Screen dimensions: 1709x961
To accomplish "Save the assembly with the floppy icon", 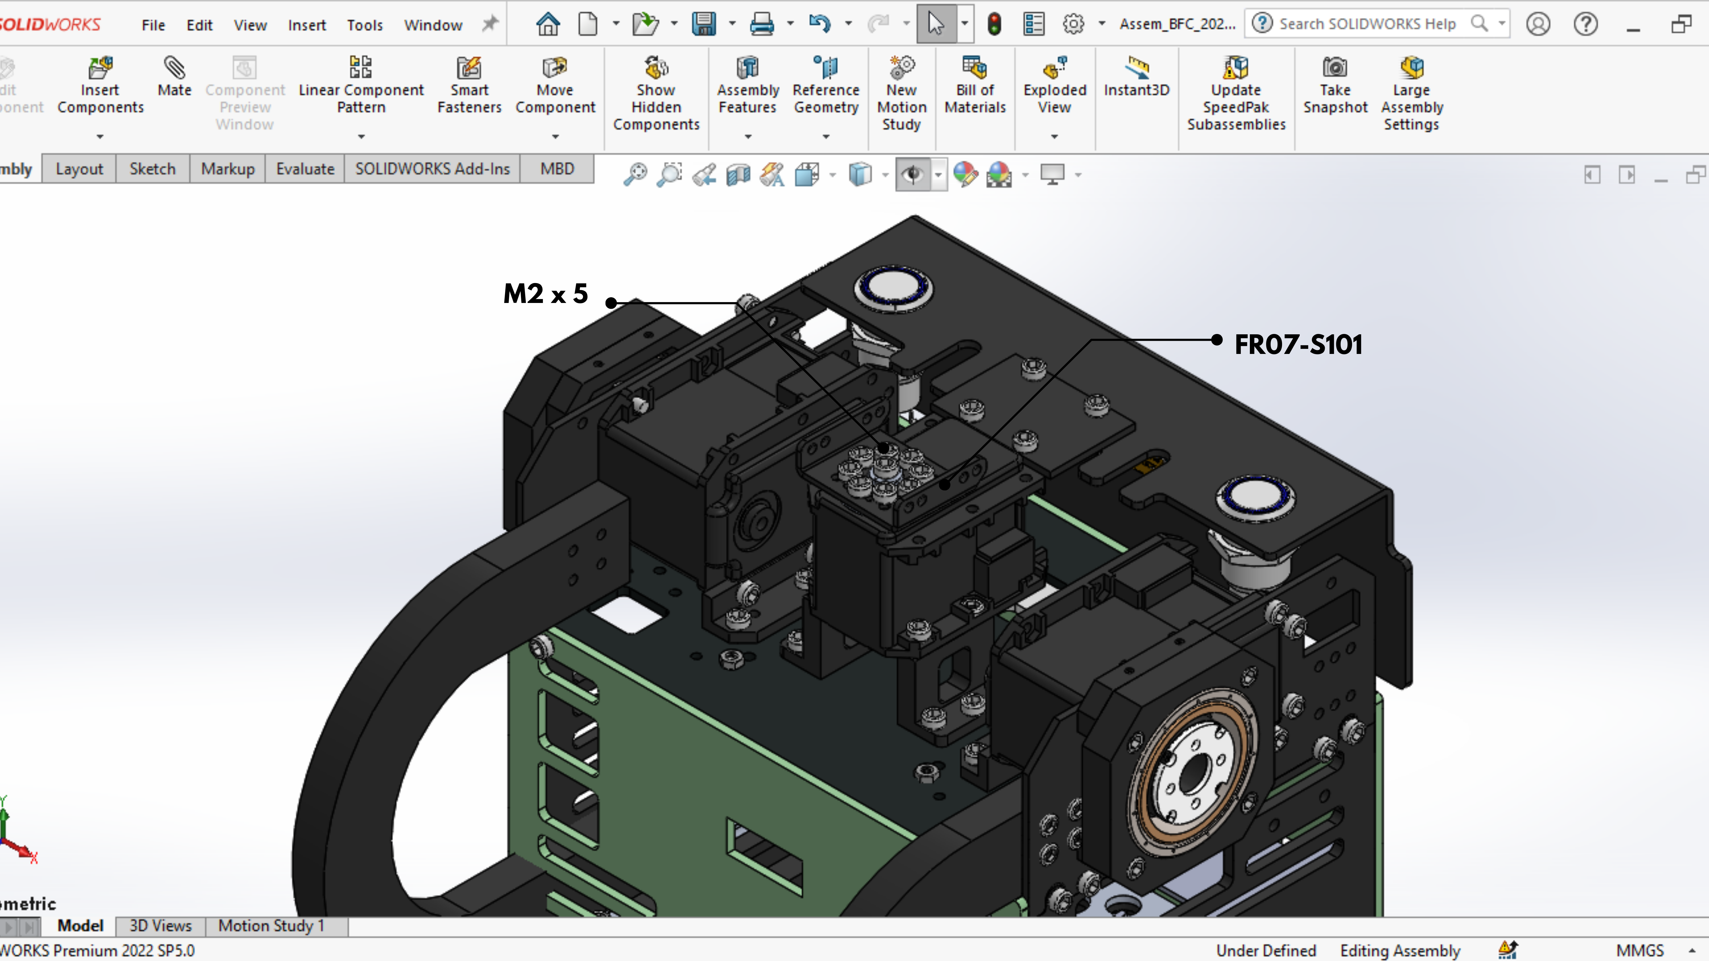I will pos(704,24).
